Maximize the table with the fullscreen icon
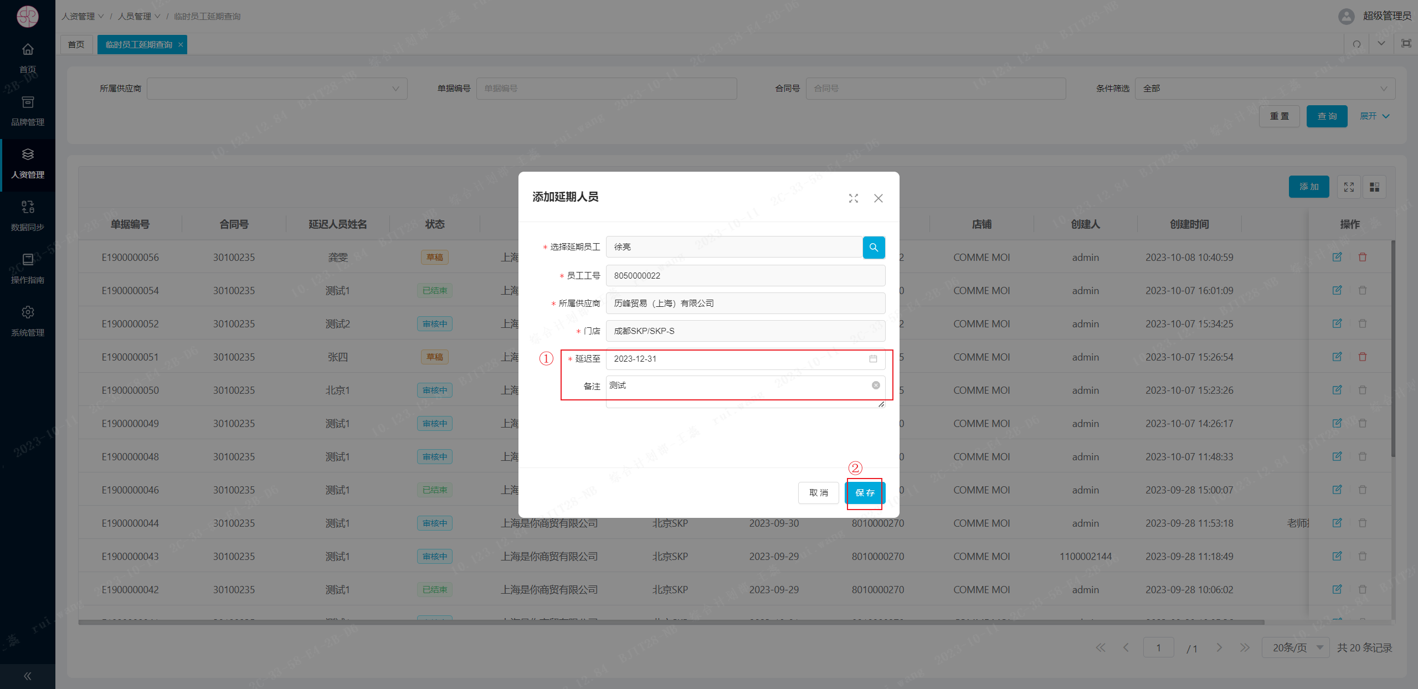This screenshot has width=1418, height=689. pyautogui.click(x=1349, y=187)
